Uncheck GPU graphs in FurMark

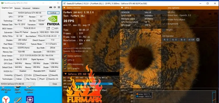point(65,68)
